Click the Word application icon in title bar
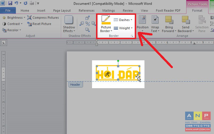The height and width of the screenshot is (134, 214). pos(3,3)
